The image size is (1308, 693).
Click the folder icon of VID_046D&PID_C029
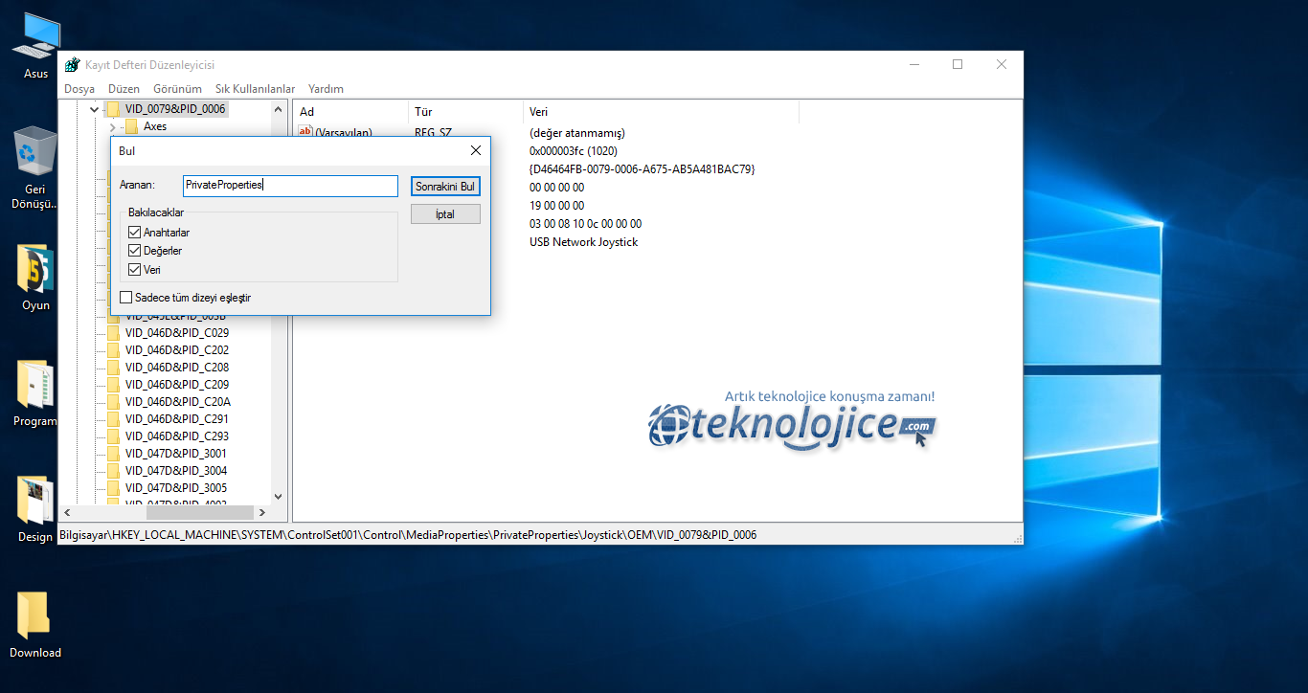[113, 333]
